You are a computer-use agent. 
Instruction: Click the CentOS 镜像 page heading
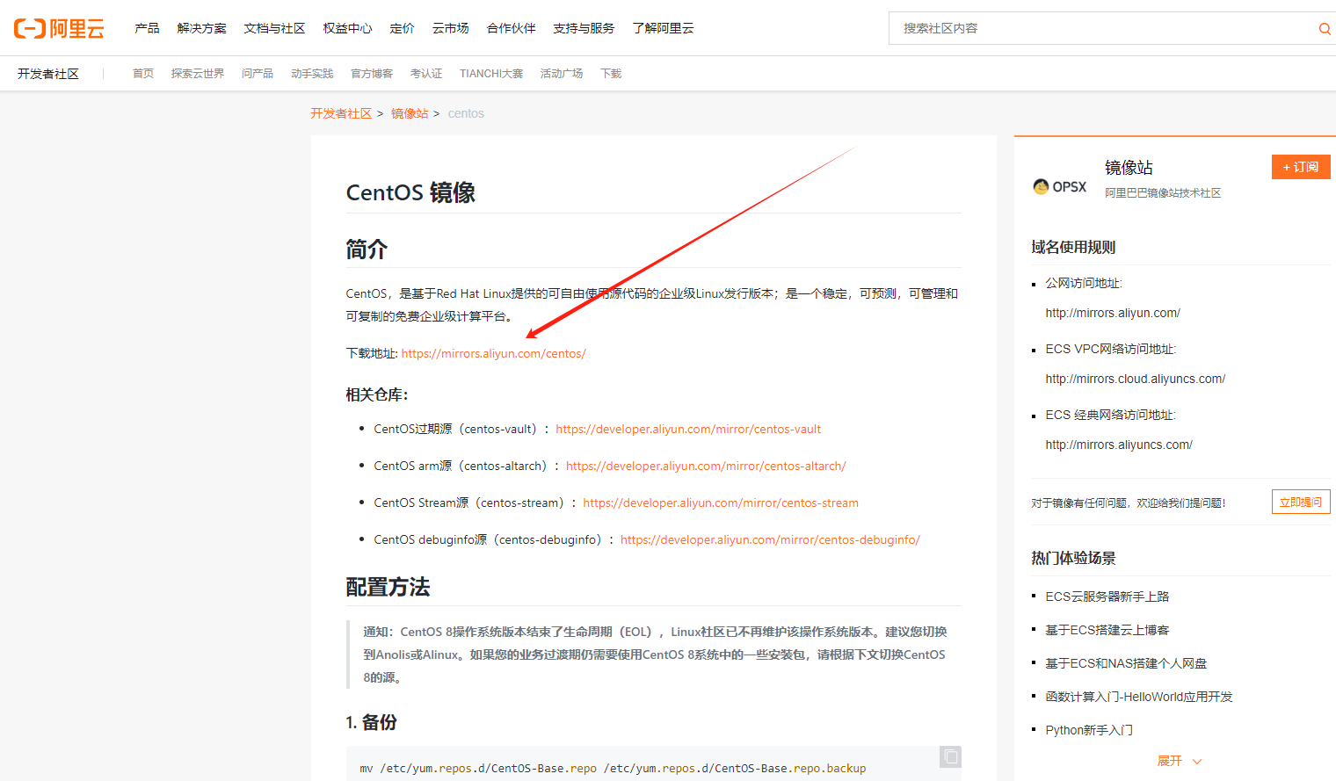click(x=410, y=192)
